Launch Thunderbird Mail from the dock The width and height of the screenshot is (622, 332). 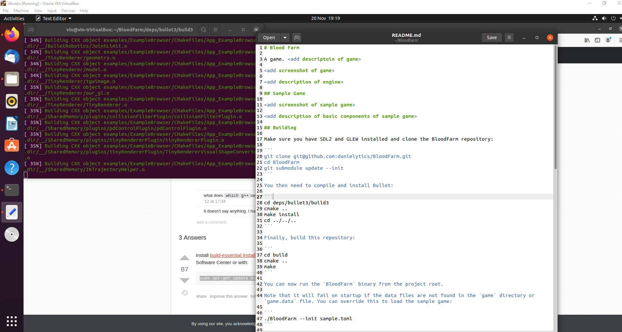12,57
